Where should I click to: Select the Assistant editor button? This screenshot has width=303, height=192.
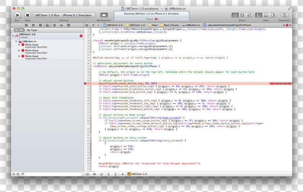242,15
